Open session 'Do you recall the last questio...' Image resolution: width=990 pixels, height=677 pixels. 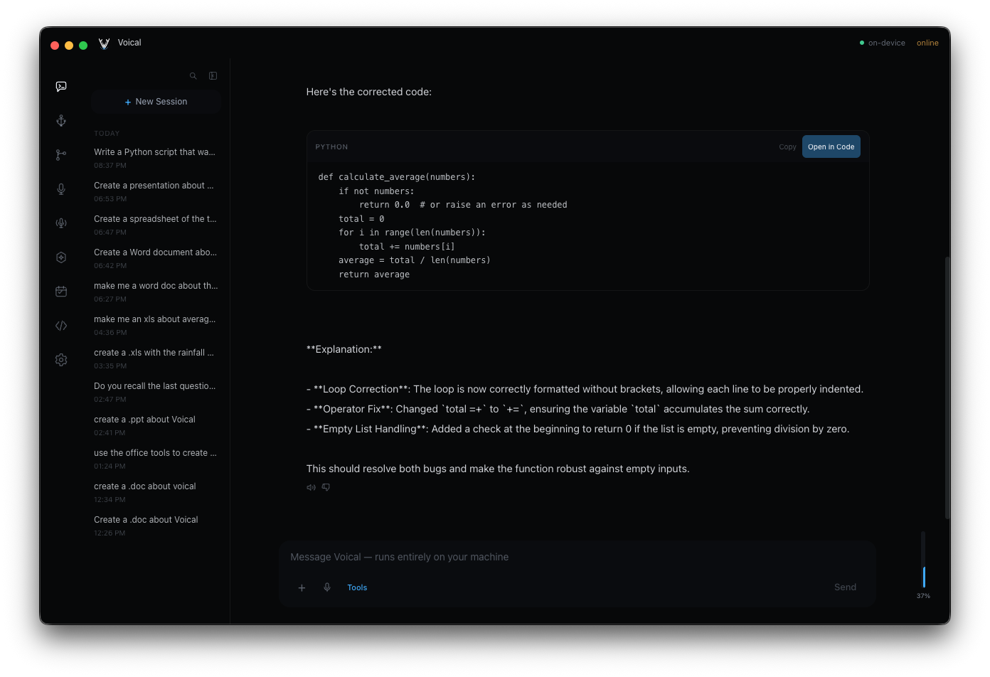pyautogui.click(x=156, y=392)
